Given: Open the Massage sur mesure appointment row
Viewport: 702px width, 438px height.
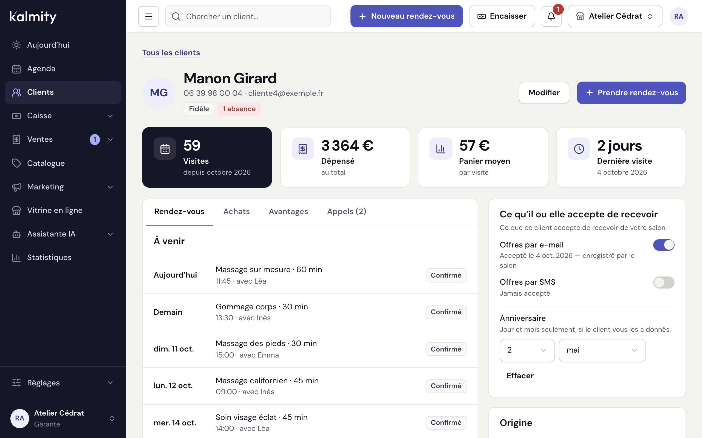Looking at the screenshot, I should tap(310, 275).
